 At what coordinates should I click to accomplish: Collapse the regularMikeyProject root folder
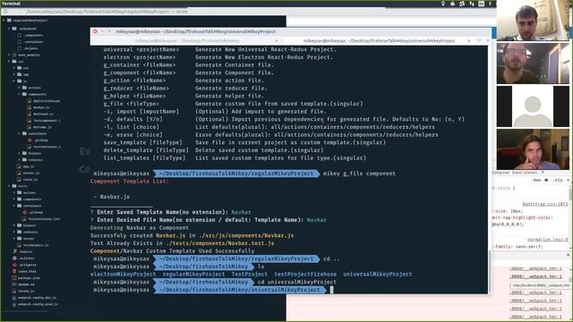(x=4, y=21)
